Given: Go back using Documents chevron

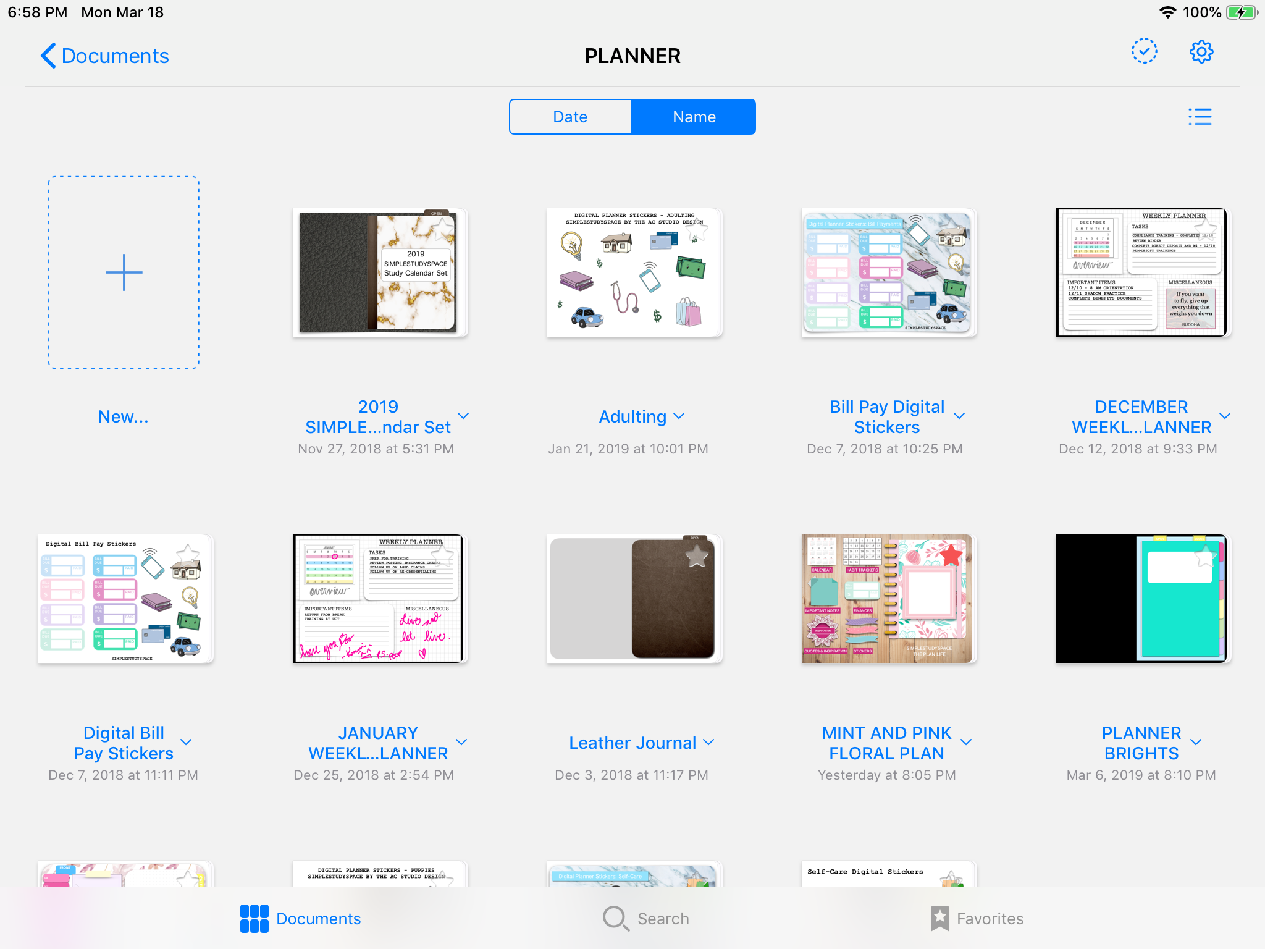Looking at the screenshot, I should [48, 56].
